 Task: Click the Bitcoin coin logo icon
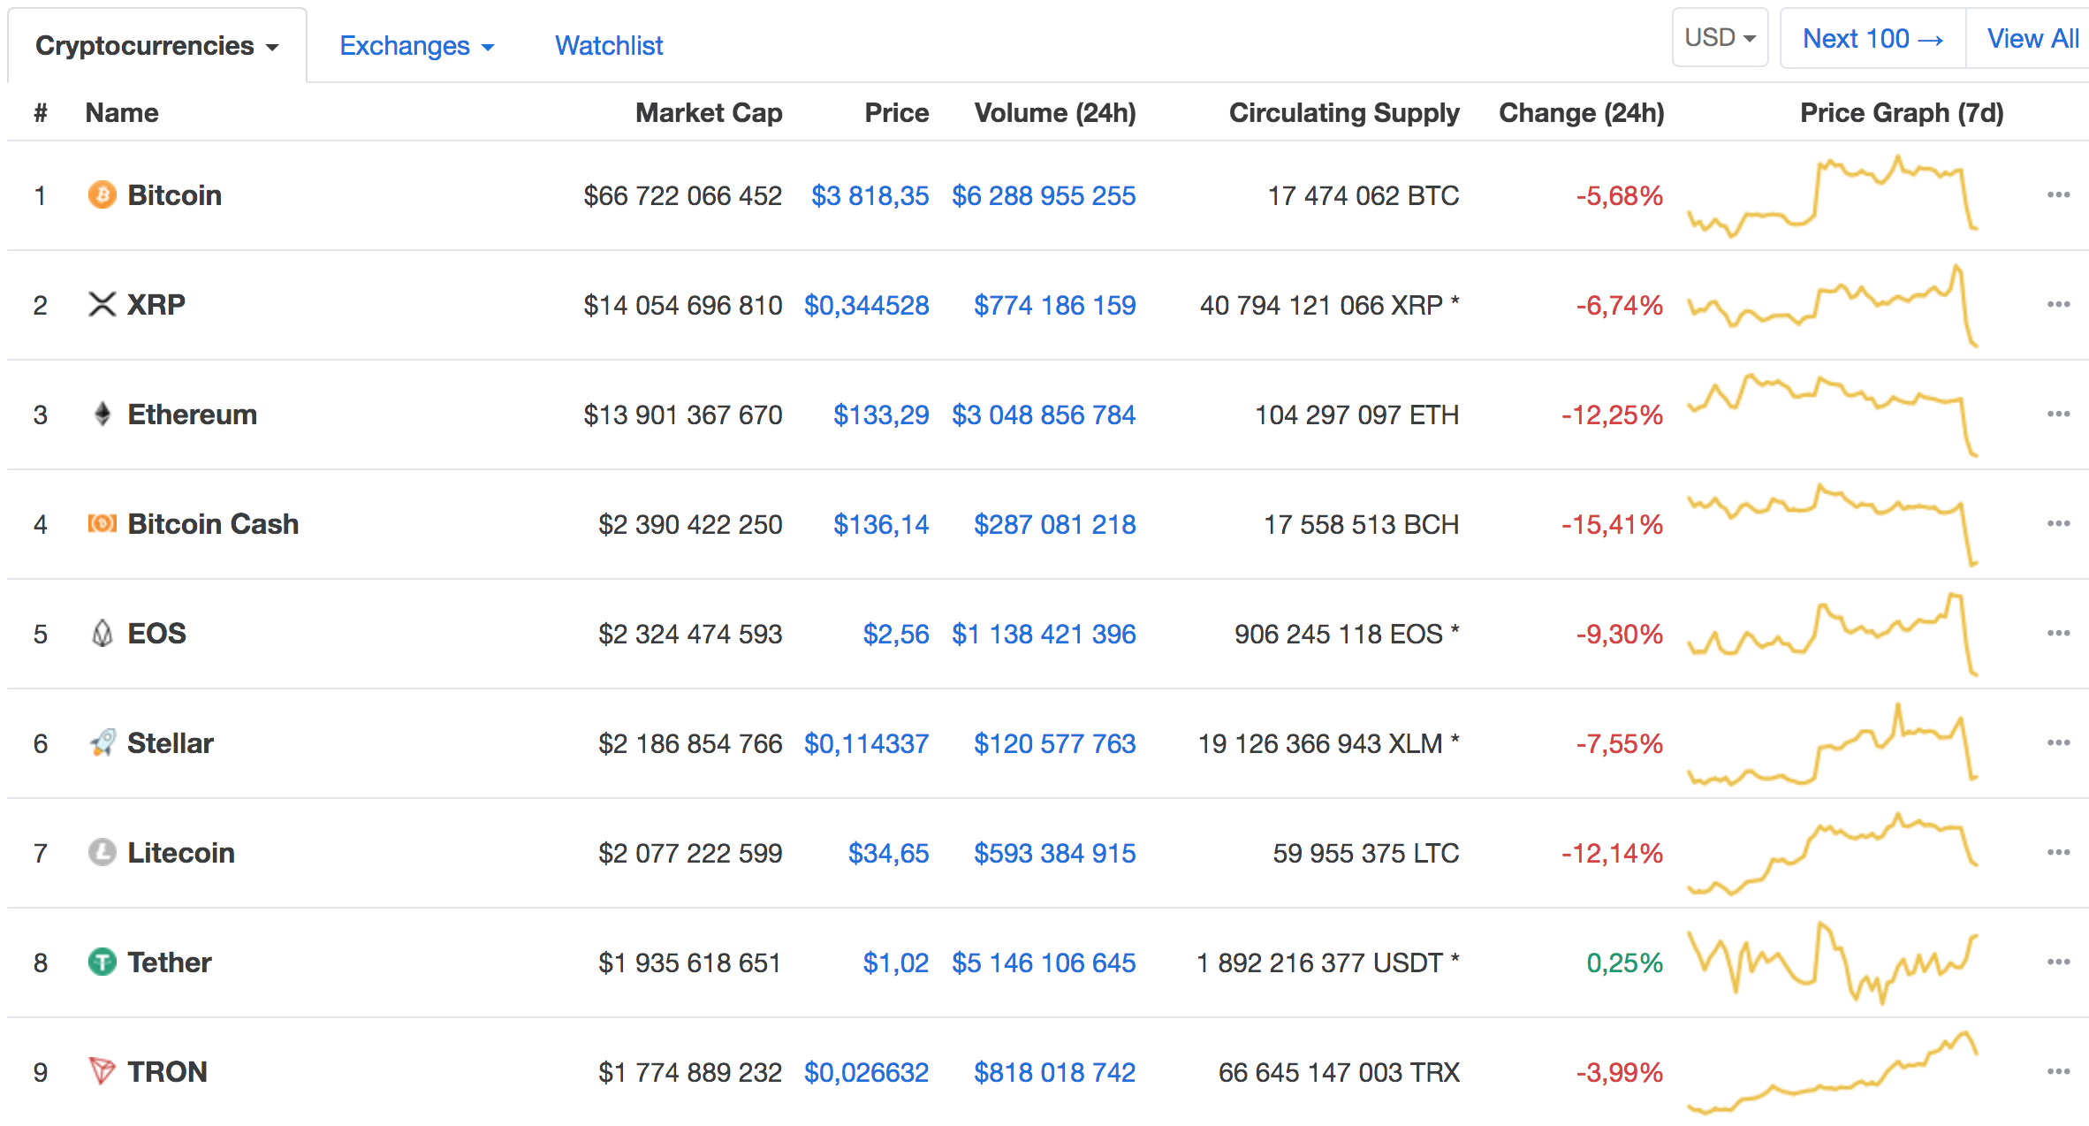click(103, 194)
